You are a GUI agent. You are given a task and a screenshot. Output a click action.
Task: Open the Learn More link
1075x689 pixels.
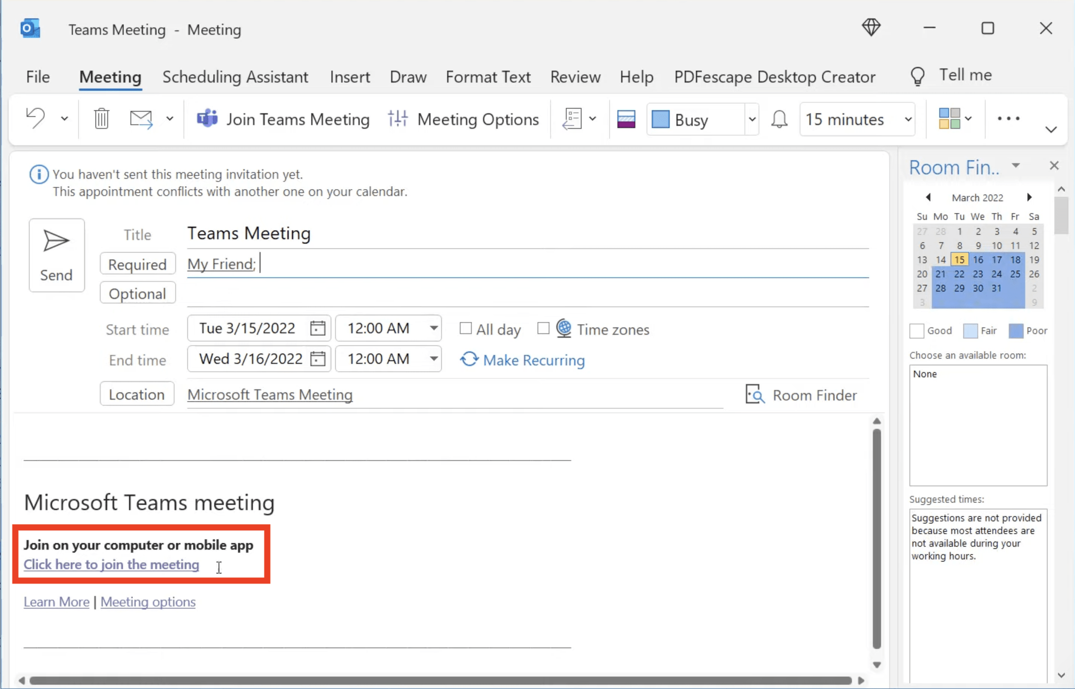56,602
